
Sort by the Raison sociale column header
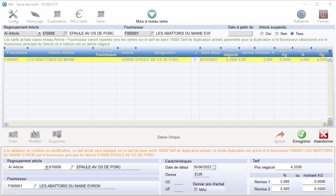tap(61, 53)
